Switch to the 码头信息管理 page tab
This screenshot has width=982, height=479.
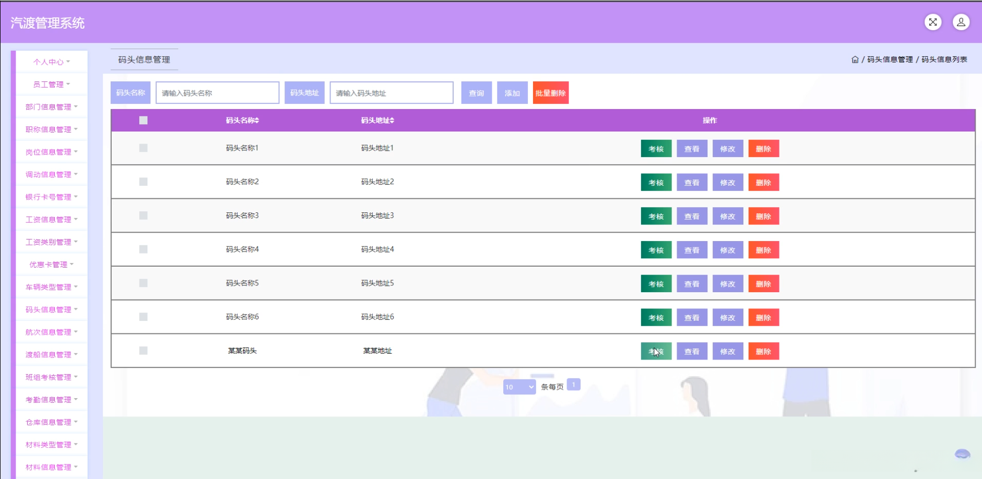coord(144,59)
